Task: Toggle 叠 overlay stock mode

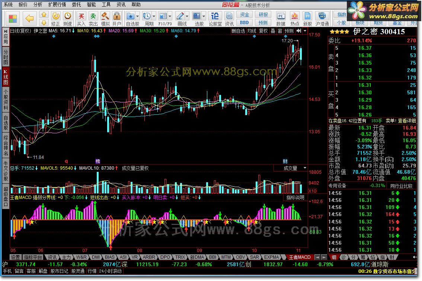Action: pos(273,31)
